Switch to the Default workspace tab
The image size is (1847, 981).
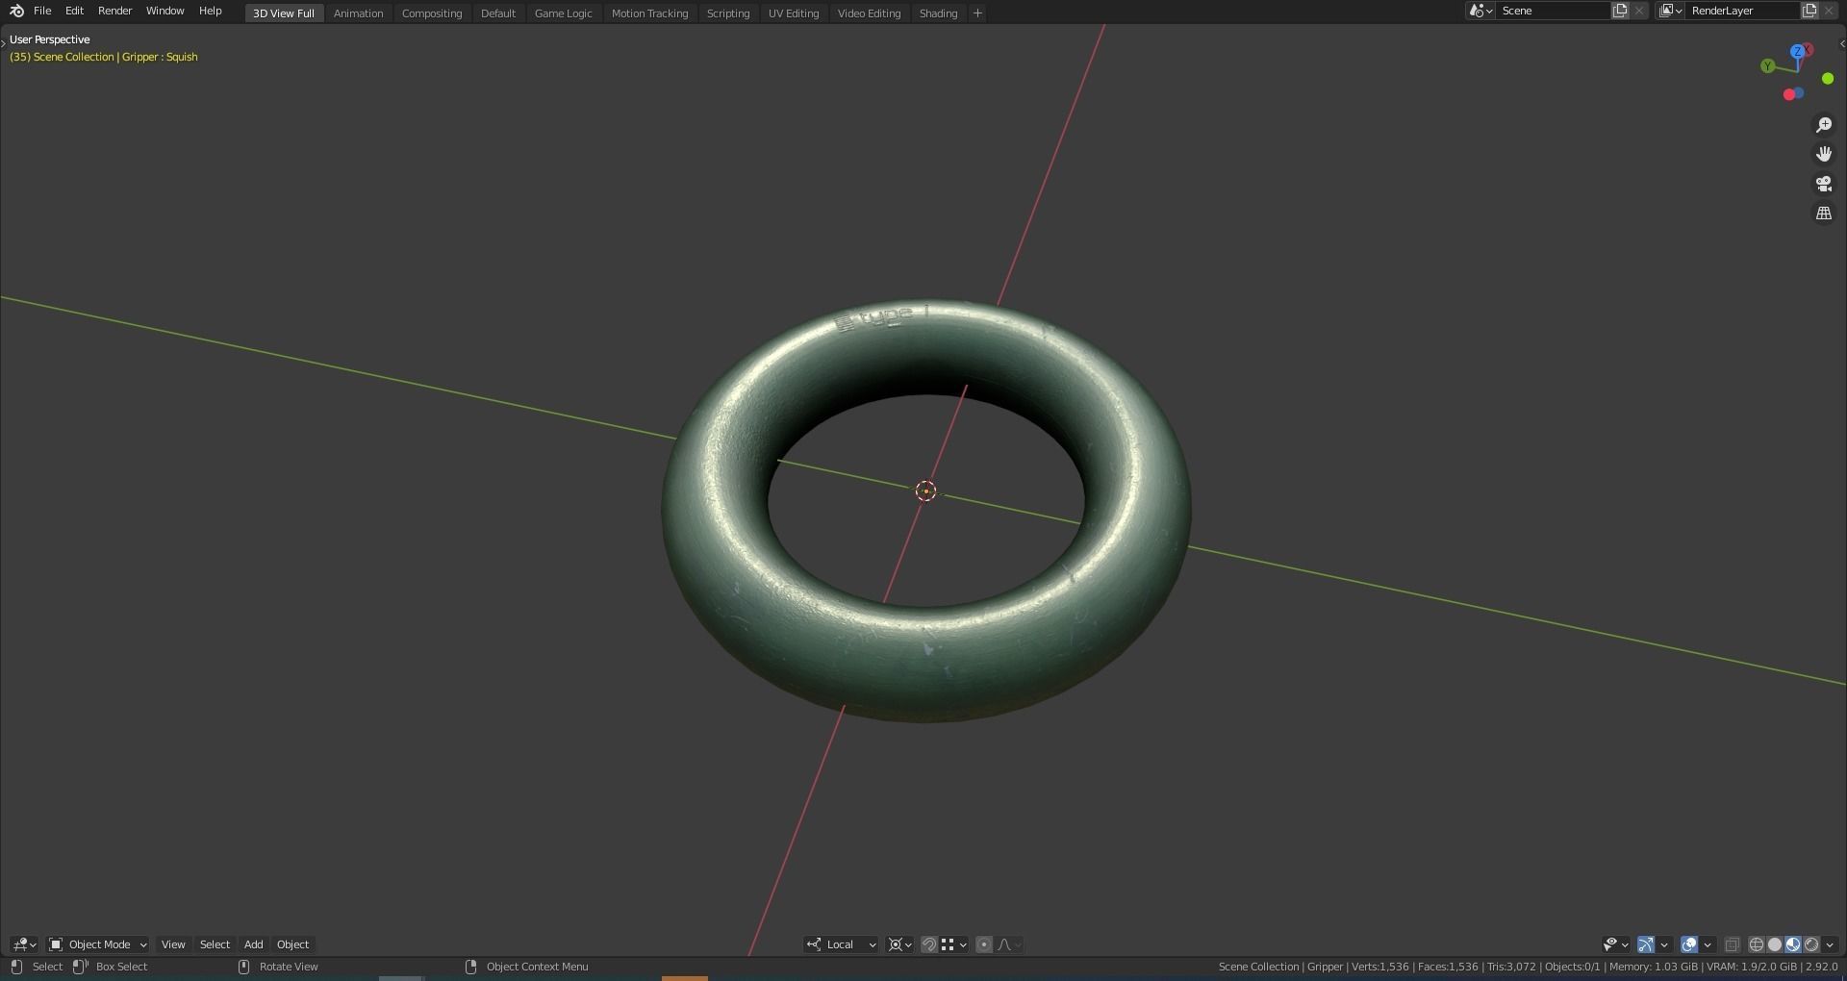tap(498, 13)
